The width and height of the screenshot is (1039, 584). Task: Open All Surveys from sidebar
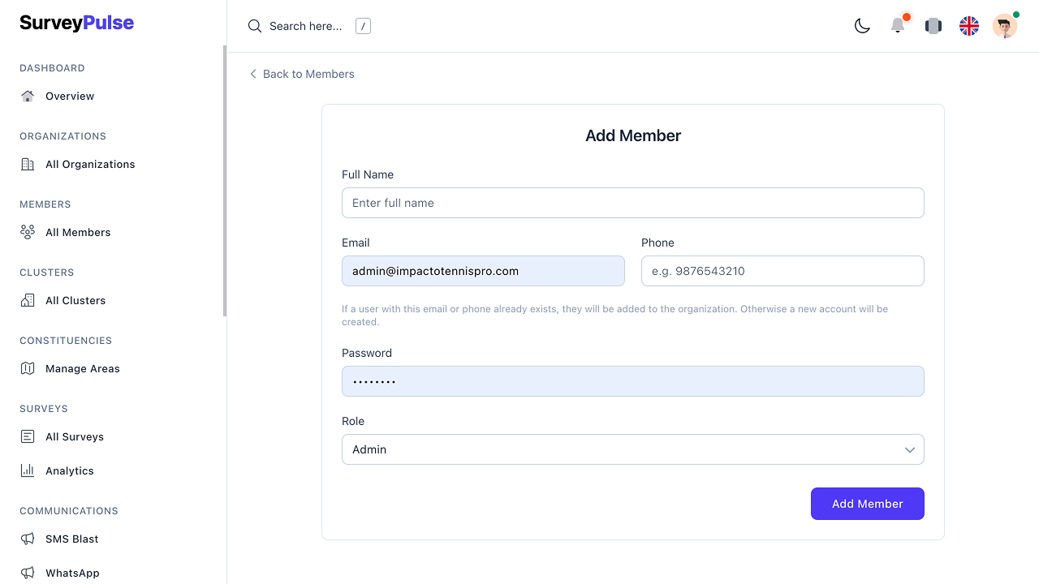(x=75, y=436)
